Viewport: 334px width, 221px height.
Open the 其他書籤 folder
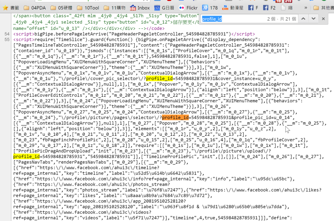click(324, 8)
